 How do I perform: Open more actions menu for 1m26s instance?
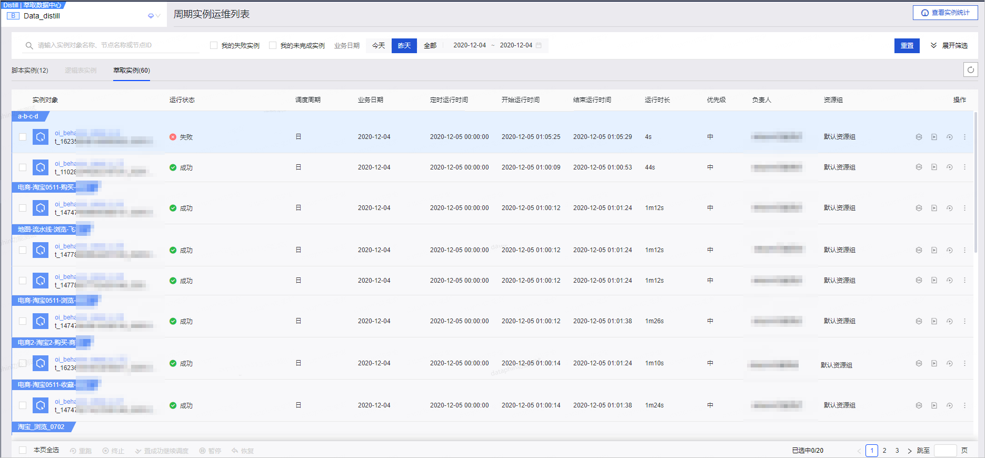pos(964,321)
